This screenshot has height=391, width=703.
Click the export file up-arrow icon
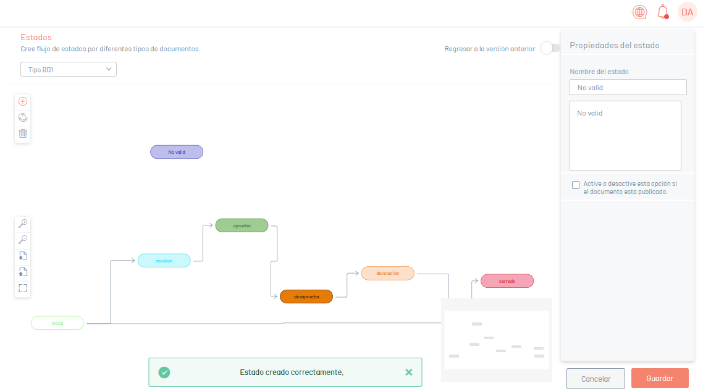pyautogui.click(x=23, y=272)
